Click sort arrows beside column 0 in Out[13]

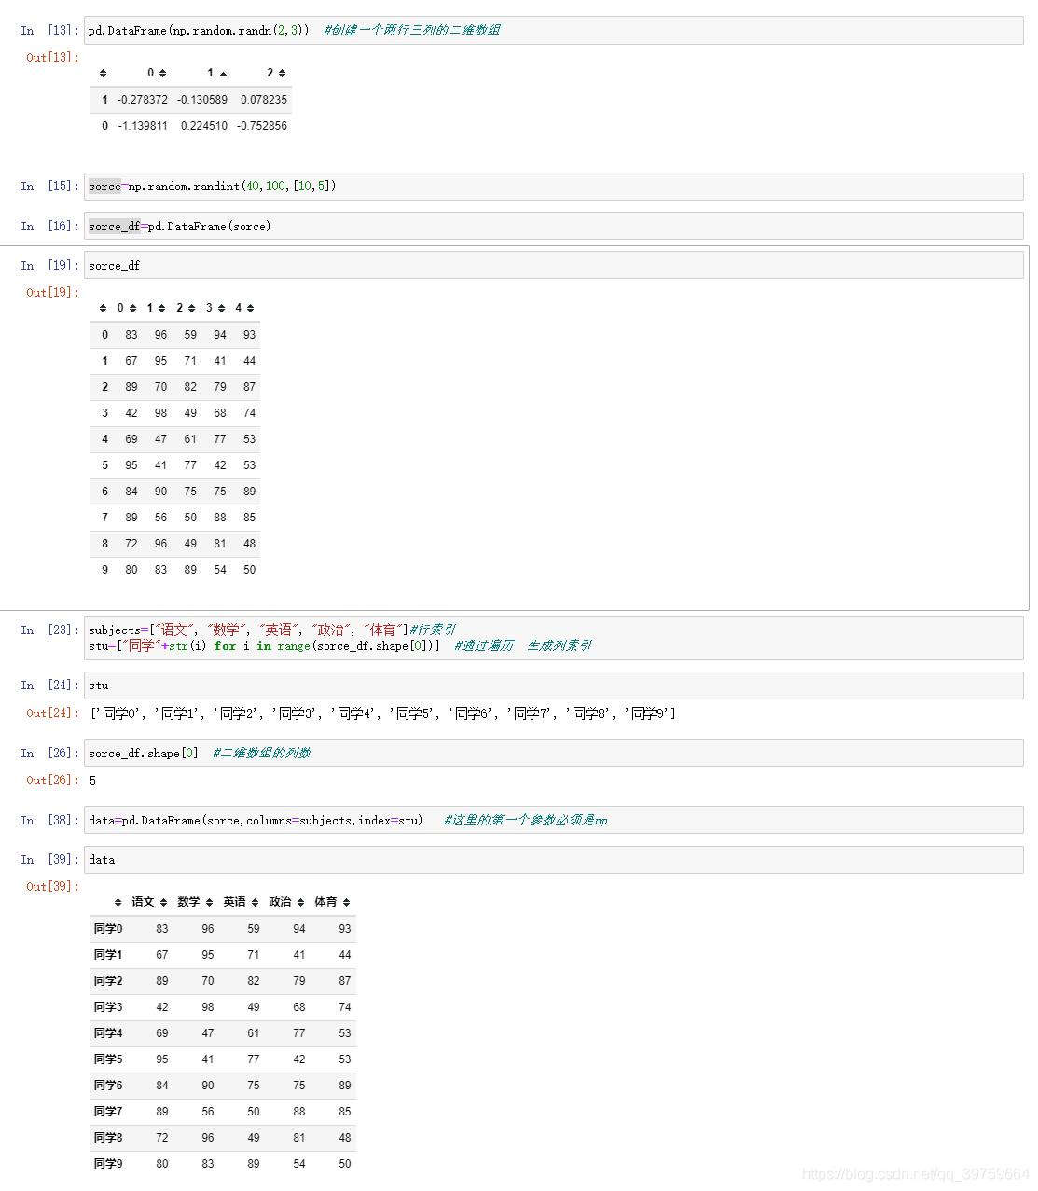coord(162,73)
